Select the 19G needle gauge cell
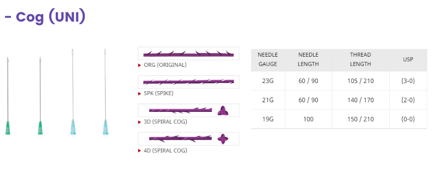The height and width of the screenshot is (192, 432). point(268,119)
